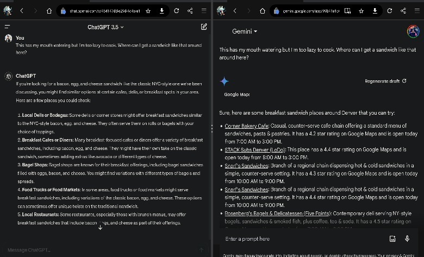This screenshot has height=257, width=424.
Task: Expand the ChatGPT 3.5 model dropdown
Action: 105,27
